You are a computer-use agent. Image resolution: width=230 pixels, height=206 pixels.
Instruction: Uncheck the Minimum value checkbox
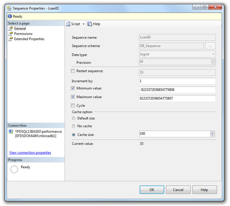tap(73, 88)
